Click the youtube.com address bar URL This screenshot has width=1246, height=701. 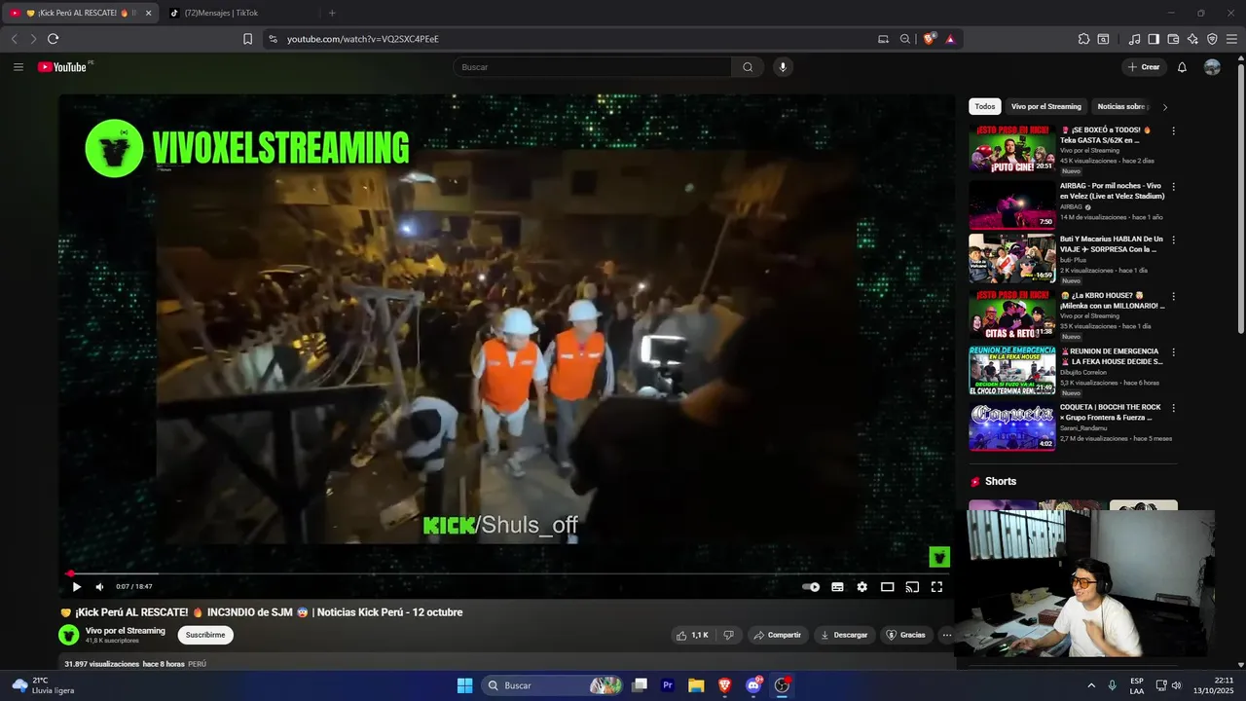pyautogui.click(x=363, y=39)
